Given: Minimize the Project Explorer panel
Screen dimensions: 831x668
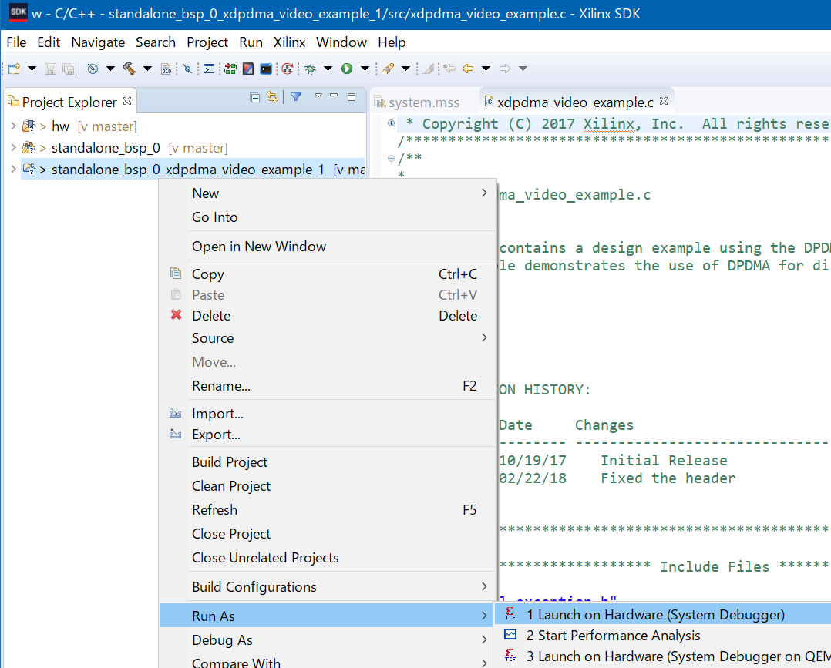Looking at the screenshot, I should (334, 96).
